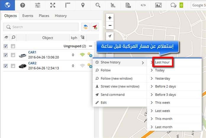Toggle follow checkbox for CAR1
206x138 pixels.
click(13, 55)
